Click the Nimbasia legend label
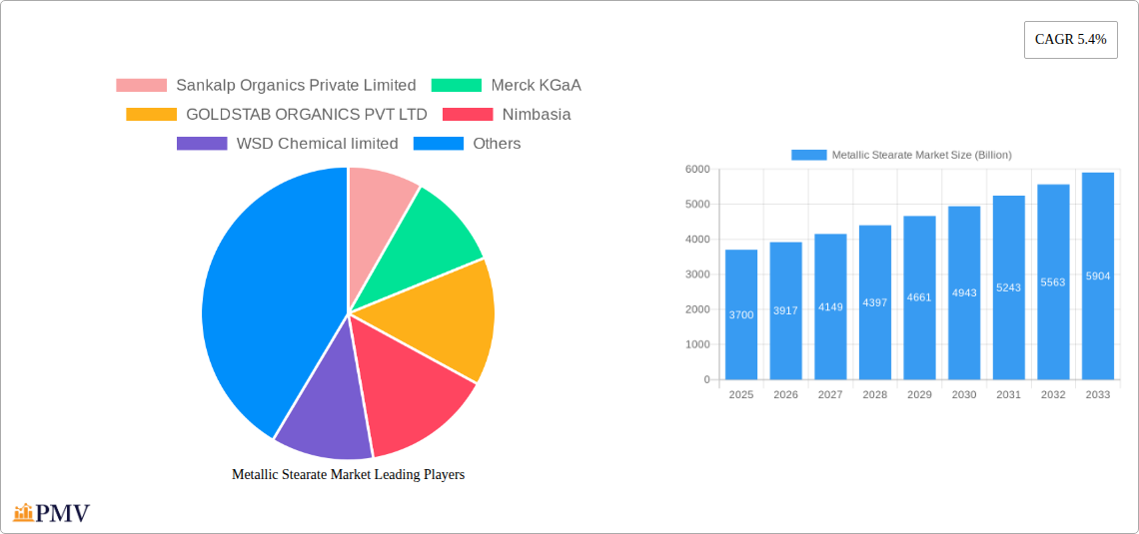Image resolution: width=1139 pixels, height=534 pixels. coord(537,115)
